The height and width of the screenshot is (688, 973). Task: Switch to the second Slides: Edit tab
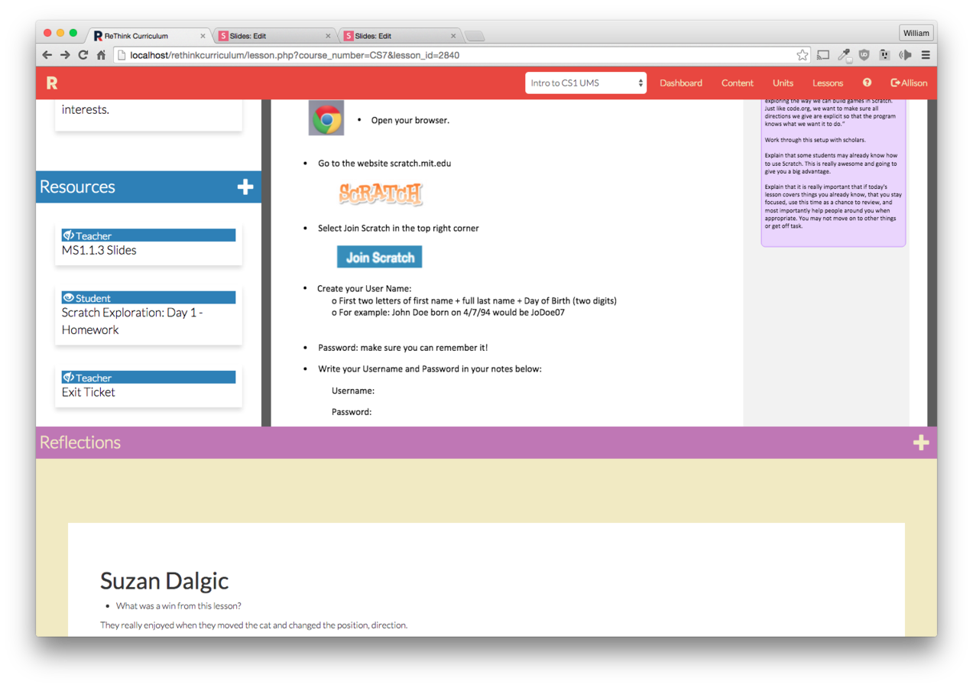tap(397, 36)
